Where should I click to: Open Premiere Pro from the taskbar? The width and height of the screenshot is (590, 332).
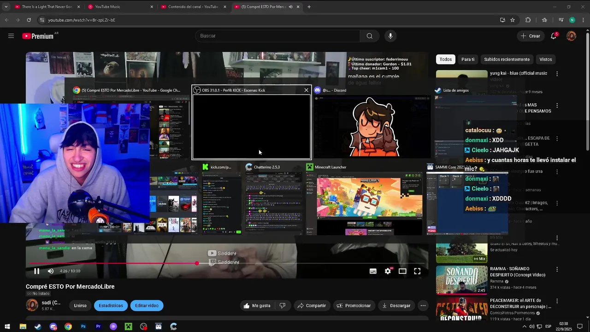tap(98, 326)
